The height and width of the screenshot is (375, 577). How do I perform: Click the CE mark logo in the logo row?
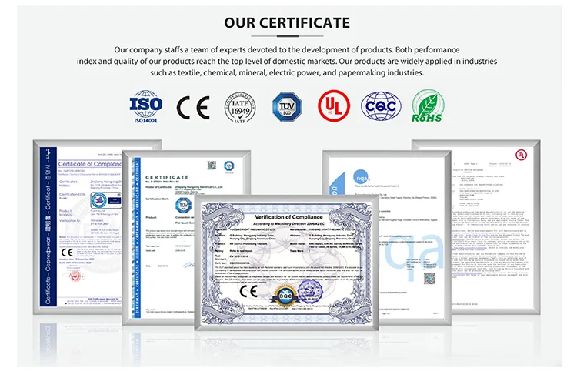193,108
